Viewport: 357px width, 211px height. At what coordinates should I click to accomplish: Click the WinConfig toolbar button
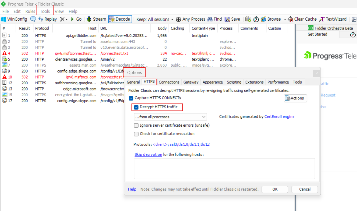pos(14,19)
